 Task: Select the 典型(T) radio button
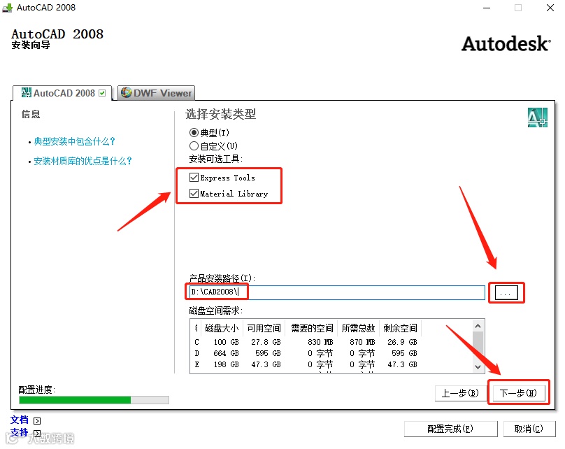194,133
